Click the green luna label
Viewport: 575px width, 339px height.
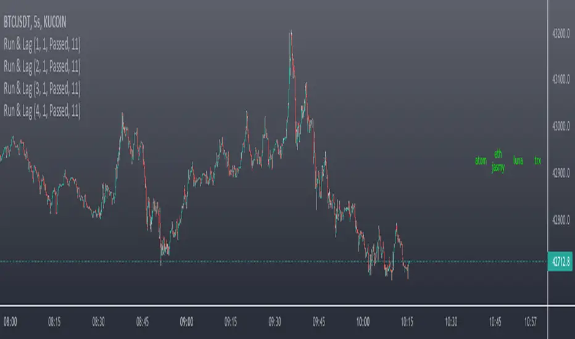point(518,160)
